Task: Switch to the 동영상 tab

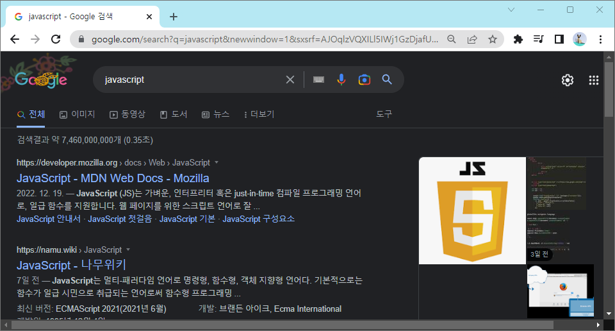Action: click(127, 114)
